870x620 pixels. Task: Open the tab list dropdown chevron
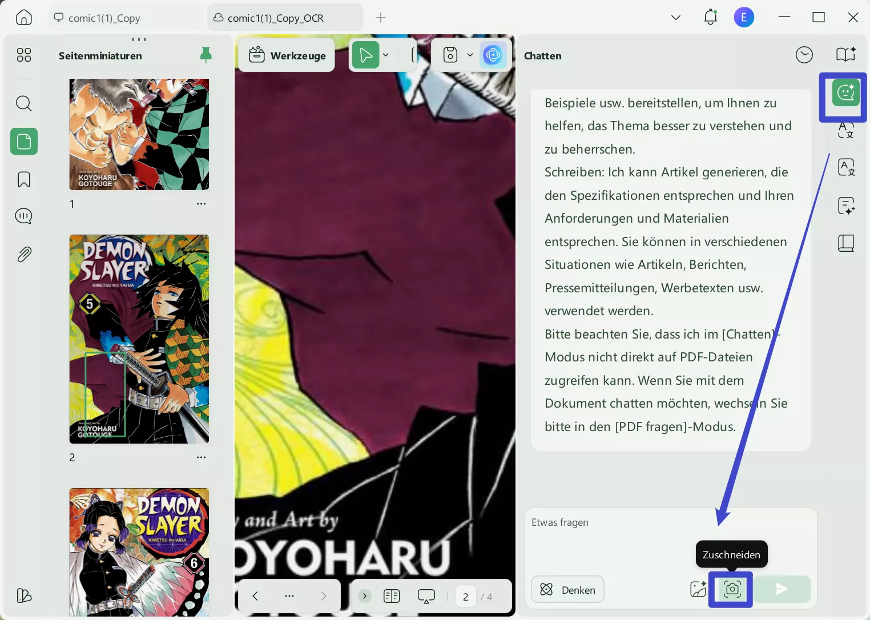(676, 18)
